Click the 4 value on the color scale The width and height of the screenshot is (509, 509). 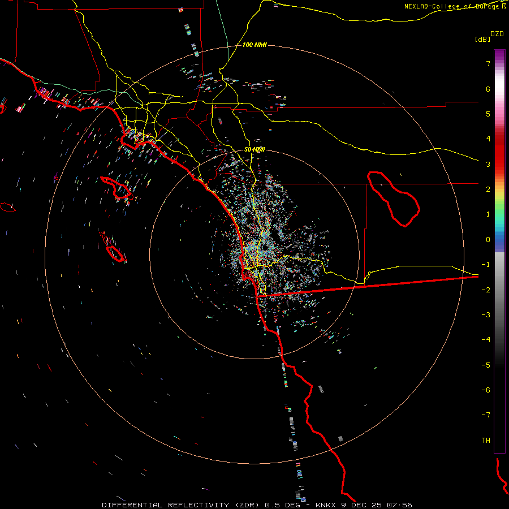tap(488, 139)
